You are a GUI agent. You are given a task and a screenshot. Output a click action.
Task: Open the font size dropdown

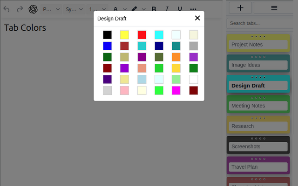(97, 9)
